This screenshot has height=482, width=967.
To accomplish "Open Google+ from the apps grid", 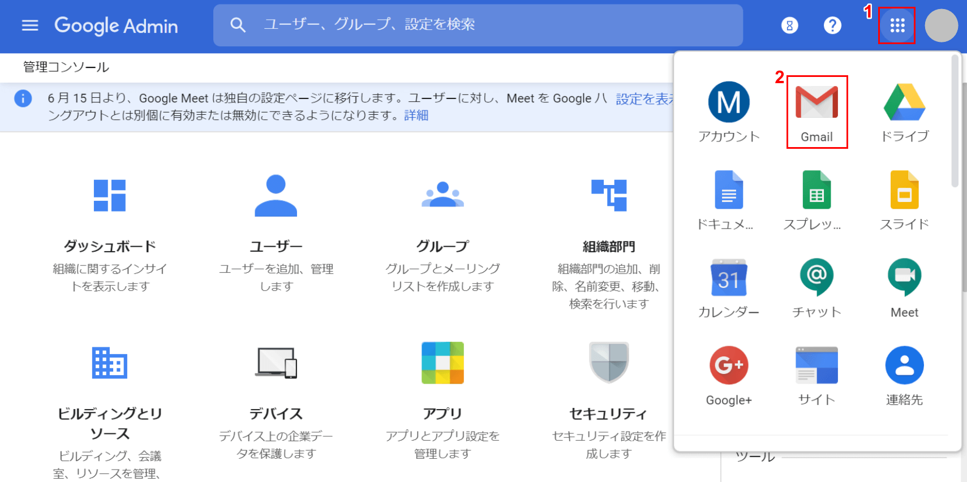I will pyautogui.click(x=728, y=375).
